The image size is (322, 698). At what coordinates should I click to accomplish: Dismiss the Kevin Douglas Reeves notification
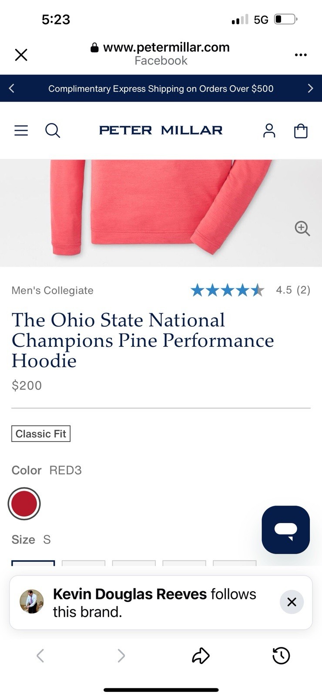click(292, 602)
